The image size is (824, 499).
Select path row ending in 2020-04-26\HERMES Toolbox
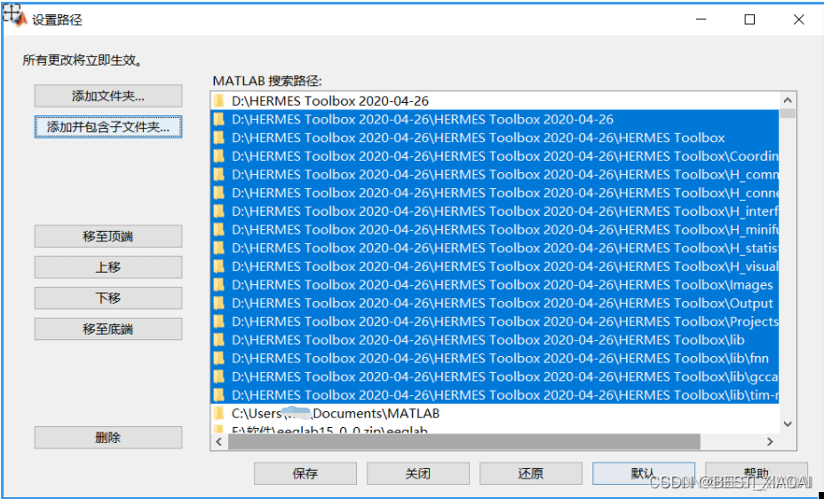495,138
